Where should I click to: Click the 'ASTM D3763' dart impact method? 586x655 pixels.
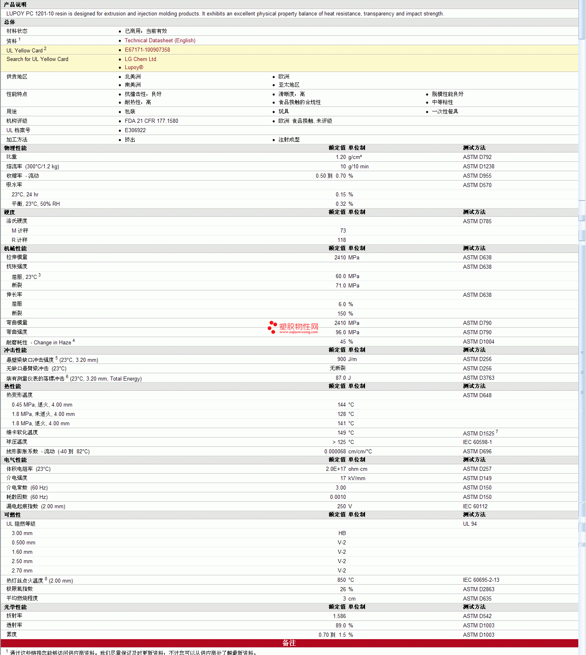(479, 378)
